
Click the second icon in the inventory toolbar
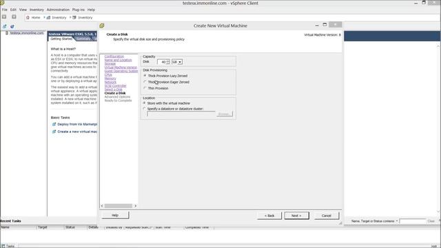12,26
